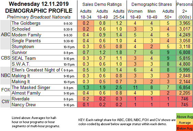This screenshot has width=193, height=131.
Task: Select the CBS network label cell
Action: [5, 58]
